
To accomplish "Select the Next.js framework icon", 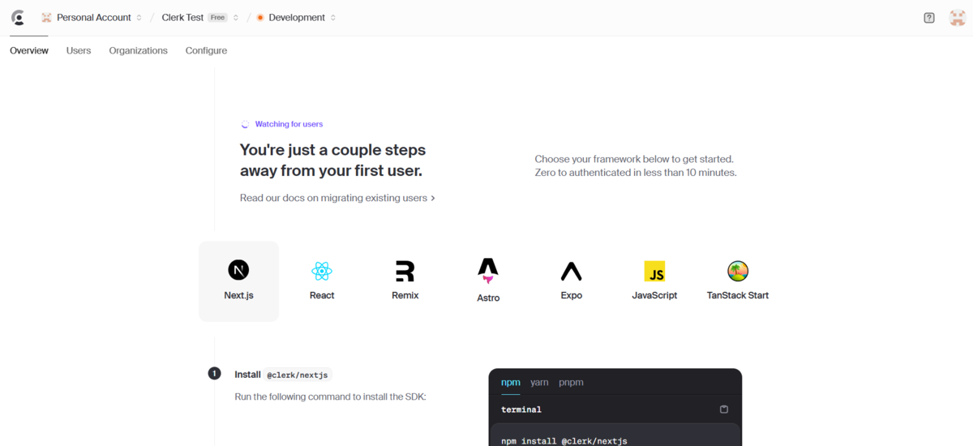I will click(238, 270).
